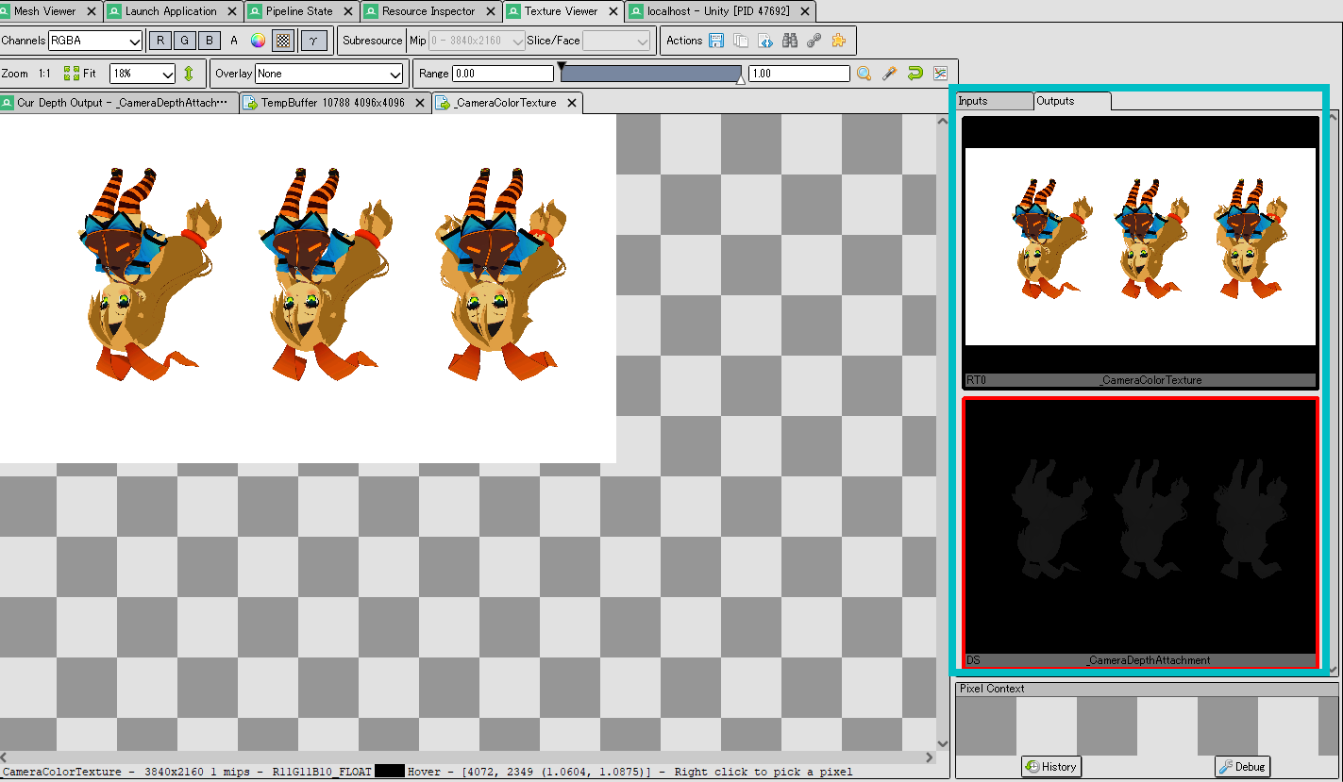Viewport: 1343px width, 782px height.
Task: Click the magnifier auto-fit range icon
Action: click(x=864, y=74)
